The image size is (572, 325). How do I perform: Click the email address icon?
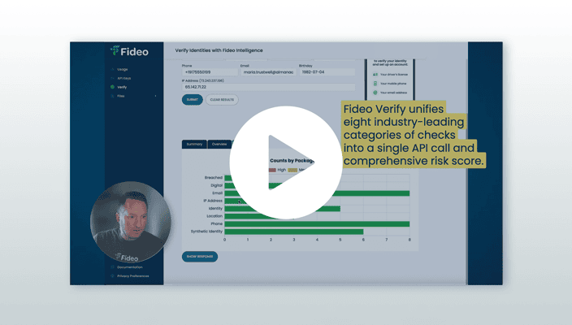click(x=375, y=93)
